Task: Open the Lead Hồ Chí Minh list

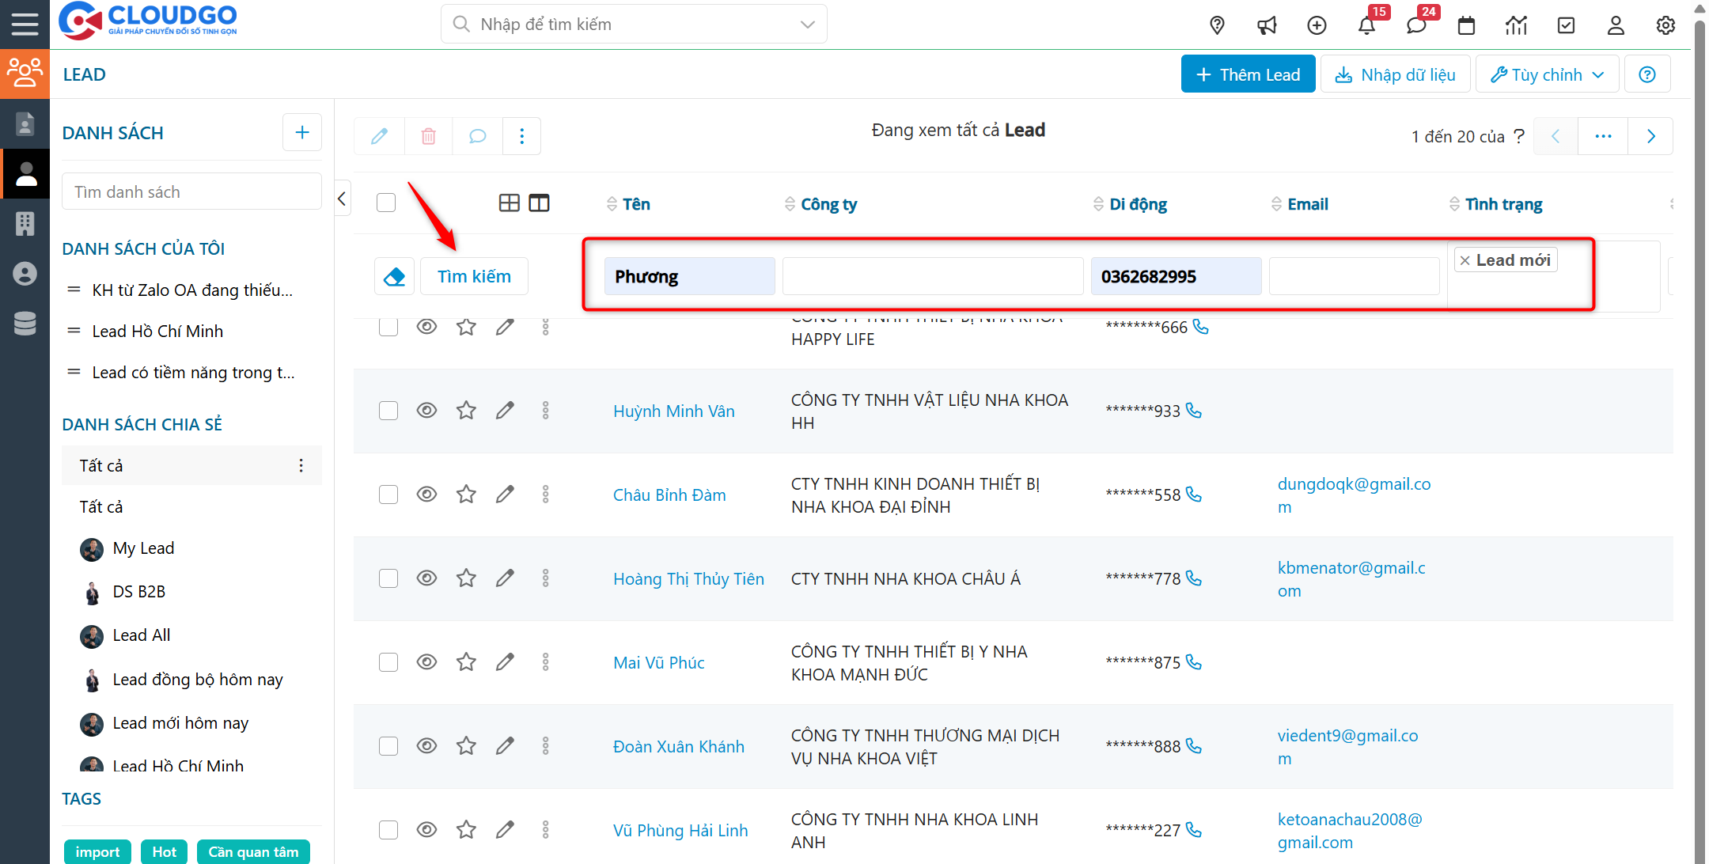Action: pyautogui.click(x=157, y=332)
